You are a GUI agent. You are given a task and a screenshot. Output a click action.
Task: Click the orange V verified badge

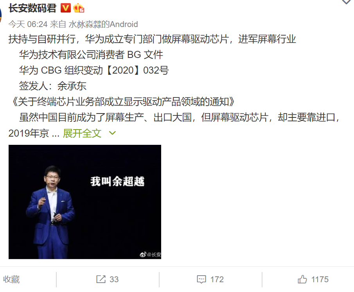[x=65, y=8]
